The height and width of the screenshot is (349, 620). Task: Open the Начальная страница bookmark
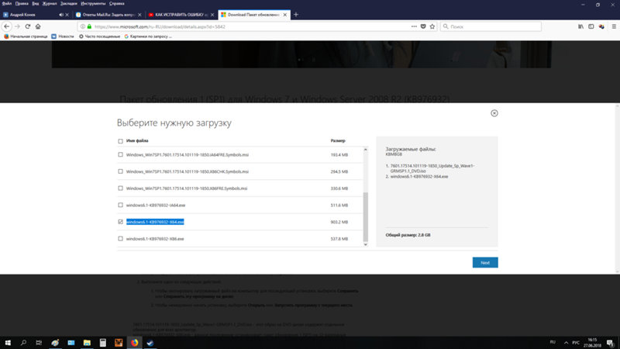click(x=26, y=36)
